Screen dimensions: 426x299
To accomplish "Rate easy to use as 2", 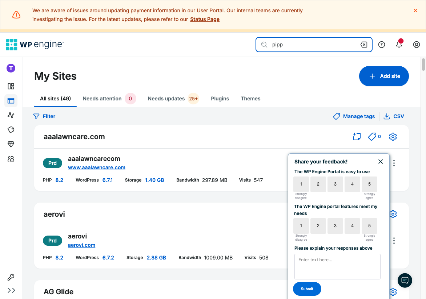I will coord(318,184).
